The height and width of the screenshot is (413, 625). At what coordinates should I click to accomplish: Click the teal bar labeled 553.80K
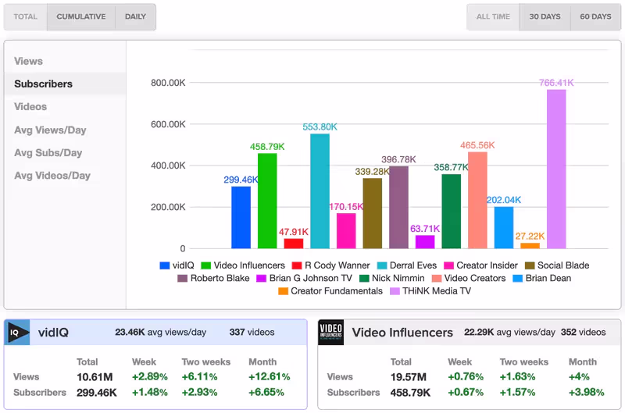point(320,191)
